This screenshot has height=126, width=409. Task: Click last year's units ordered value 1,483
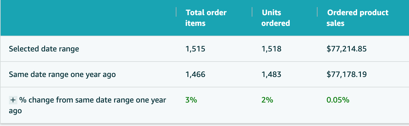[x=271, y=74]
